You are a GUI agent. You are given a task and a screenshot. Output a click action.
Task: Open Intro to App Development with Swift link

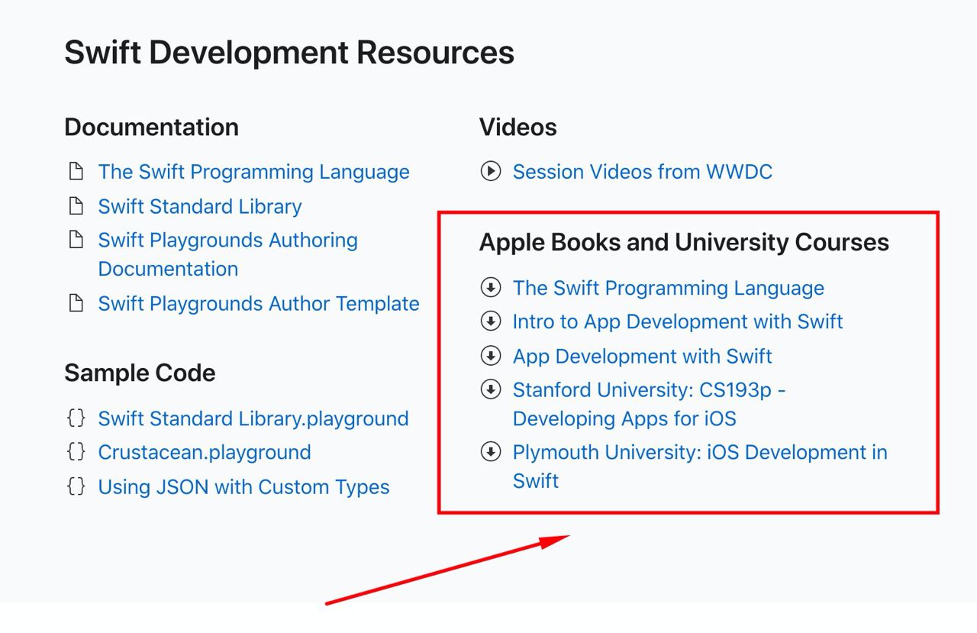[678, 321]
